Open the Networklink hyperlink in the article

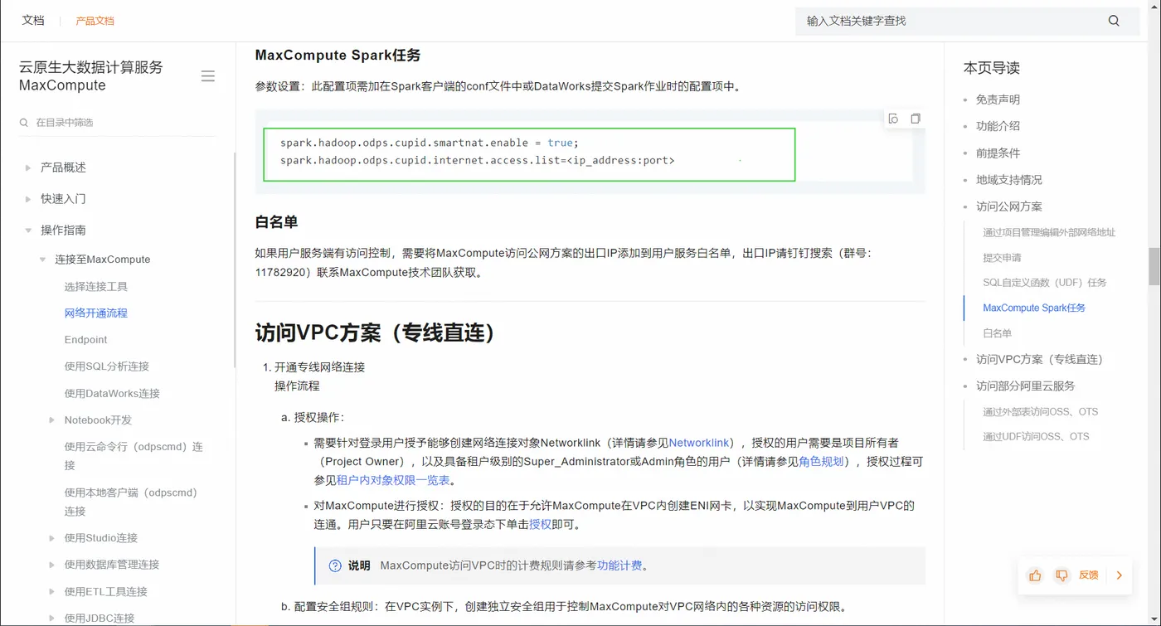(699, 443)
